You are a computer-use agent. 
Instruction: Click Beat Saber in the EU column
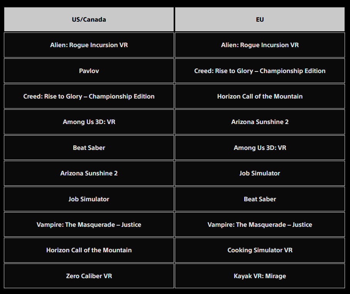[x=260, y=199]
